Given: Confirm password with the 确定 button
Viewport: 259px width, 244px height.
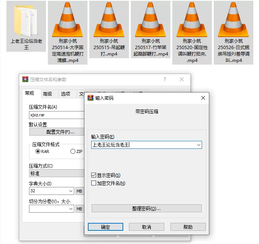Looking at the screenshot, I should click(106, 227).
